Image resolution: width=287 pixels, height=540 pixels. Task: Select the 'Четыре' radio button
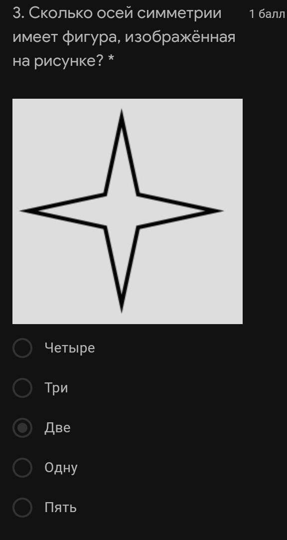pos(22,348)
